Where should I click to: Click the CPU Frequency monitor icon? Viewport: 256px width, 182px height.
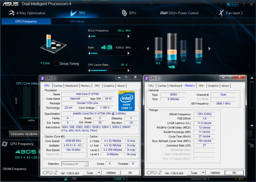4,144
